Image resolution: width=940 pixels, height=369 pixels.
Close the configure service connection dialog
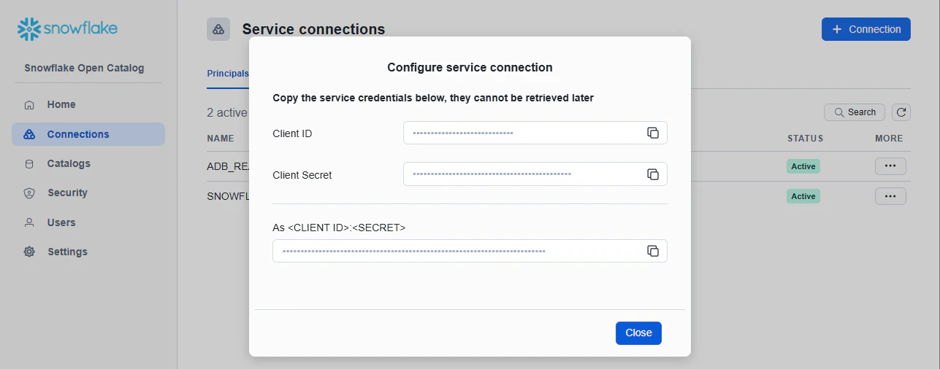[x=638, y=333]
